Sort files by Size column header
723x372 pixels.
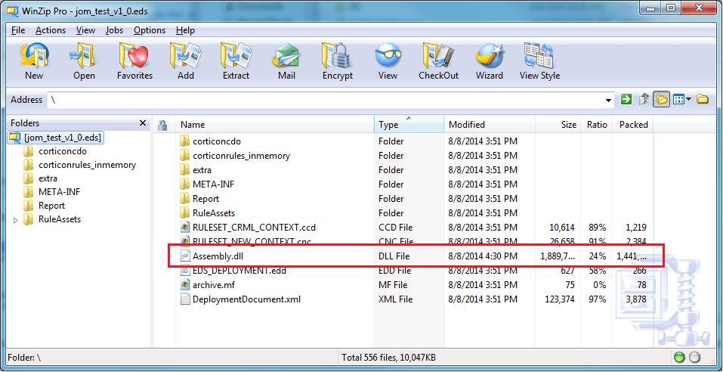click(568, 125)
